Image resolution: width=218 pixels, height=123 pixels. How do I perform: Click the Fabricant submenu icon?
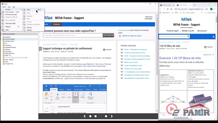pos(24,27)
